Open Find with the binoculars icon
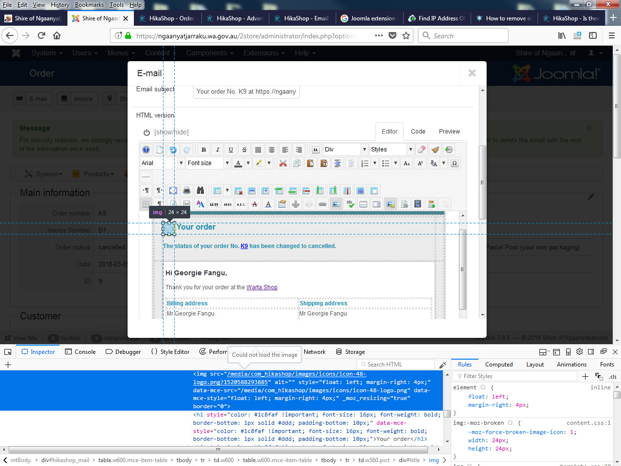 click(x=200, y=191)
